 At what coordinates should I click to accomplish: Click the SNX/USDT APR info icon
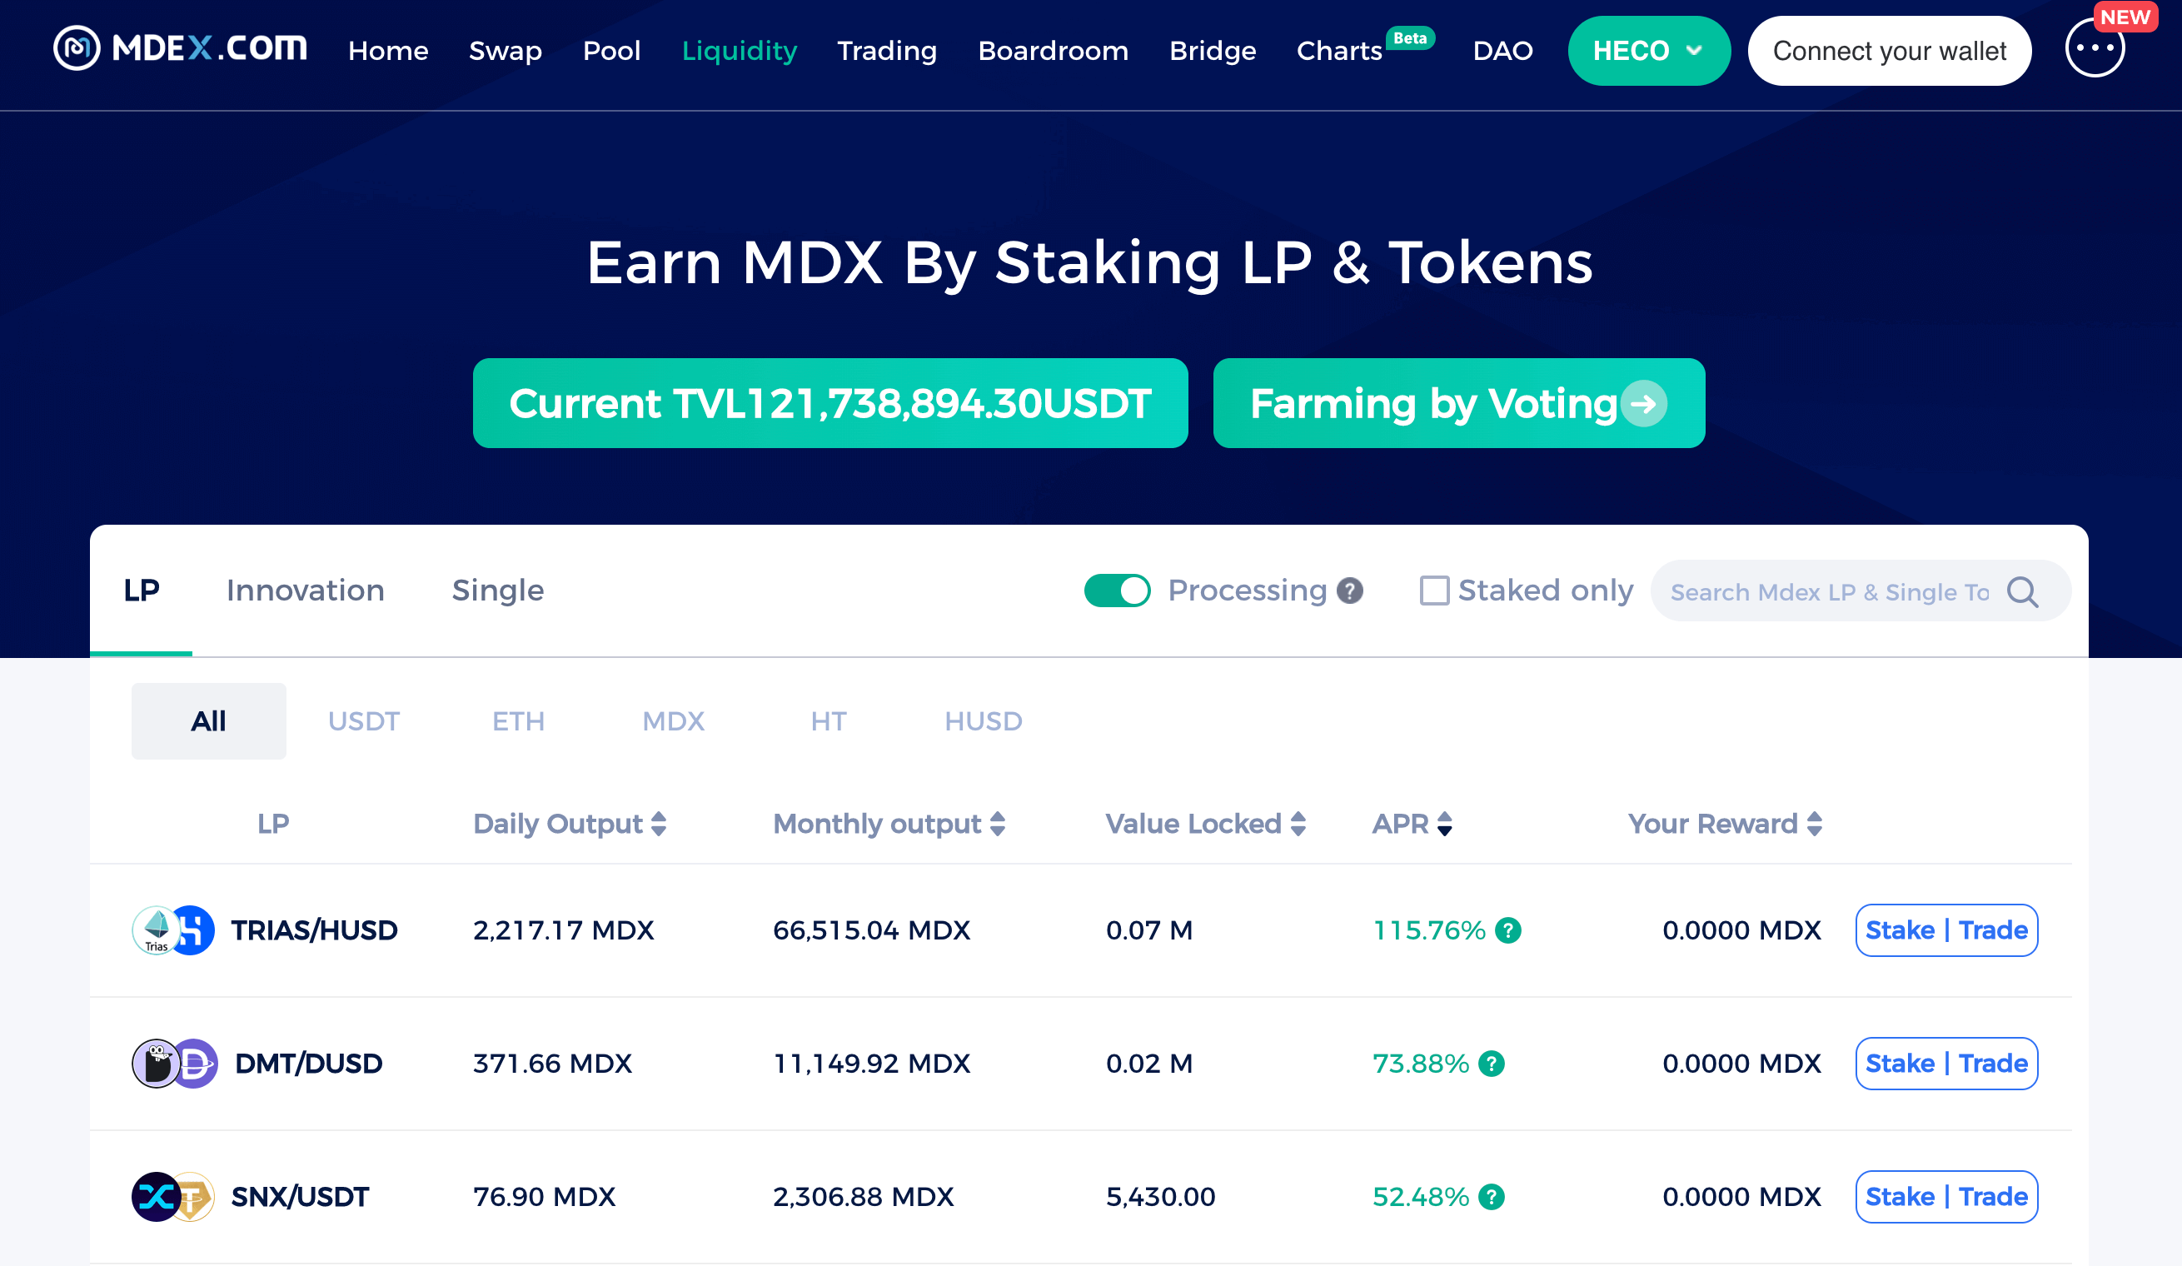(1492, 1197)
